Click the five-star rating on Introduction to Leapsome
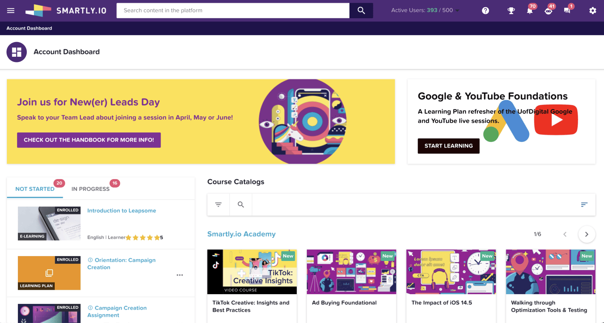Viewport: 604px width, 323px height. [143, 238]
